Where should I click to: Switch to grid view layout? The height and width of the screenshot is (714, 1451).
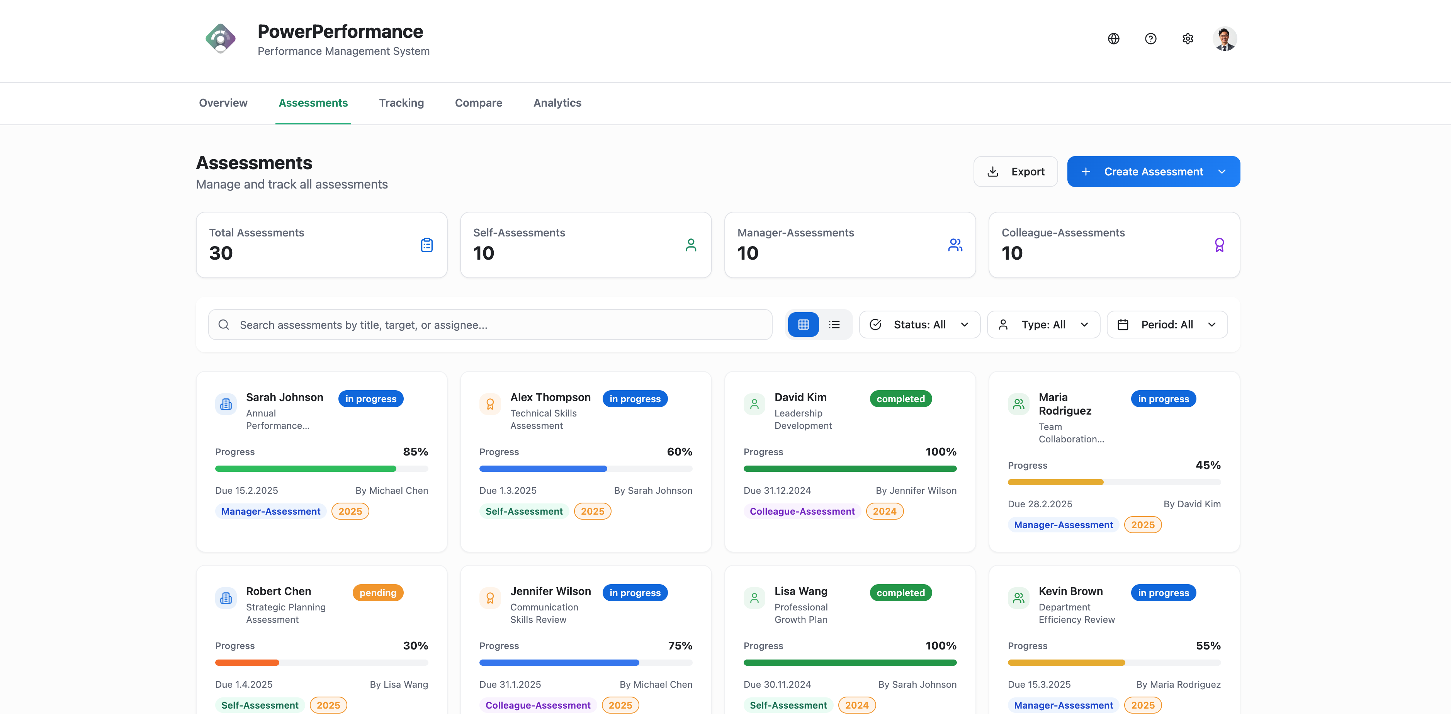coord(803,325)
